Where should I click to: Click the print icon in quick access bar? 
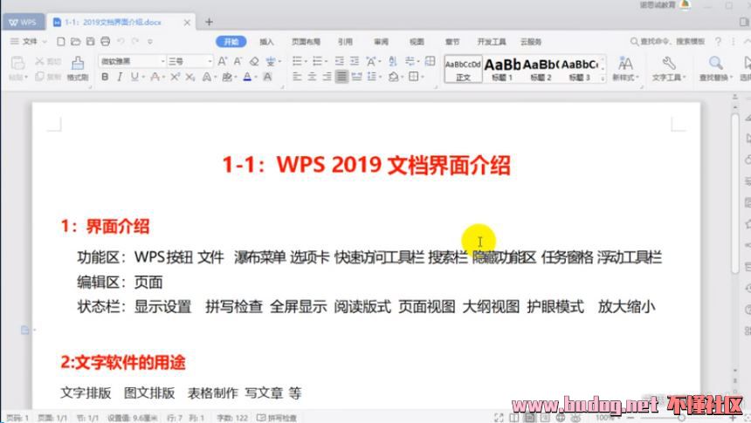106,42
